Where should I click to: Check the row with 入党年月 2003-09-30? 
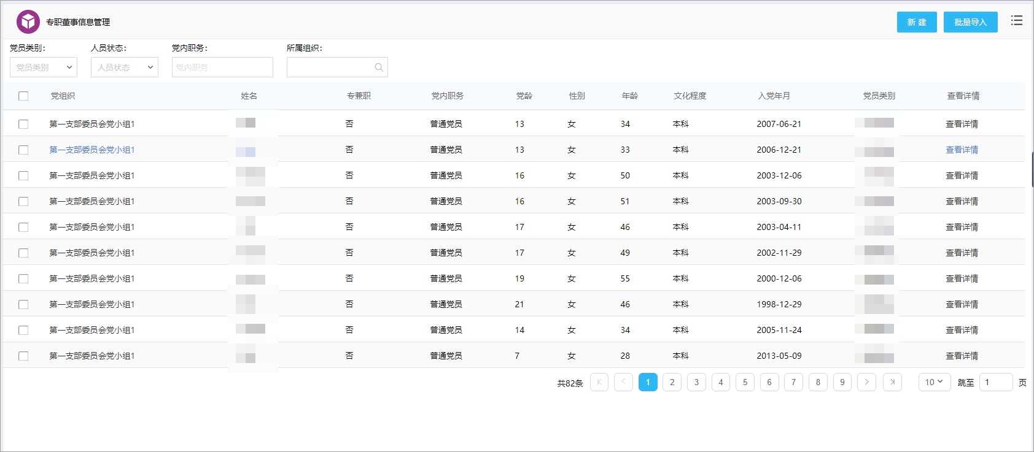coord(23,201)
